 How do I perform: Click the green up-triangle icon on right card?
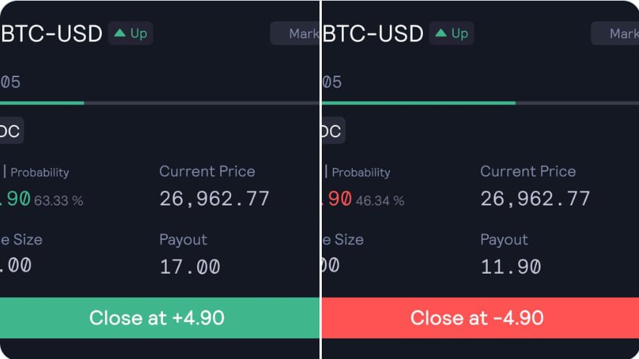[441, 33]
